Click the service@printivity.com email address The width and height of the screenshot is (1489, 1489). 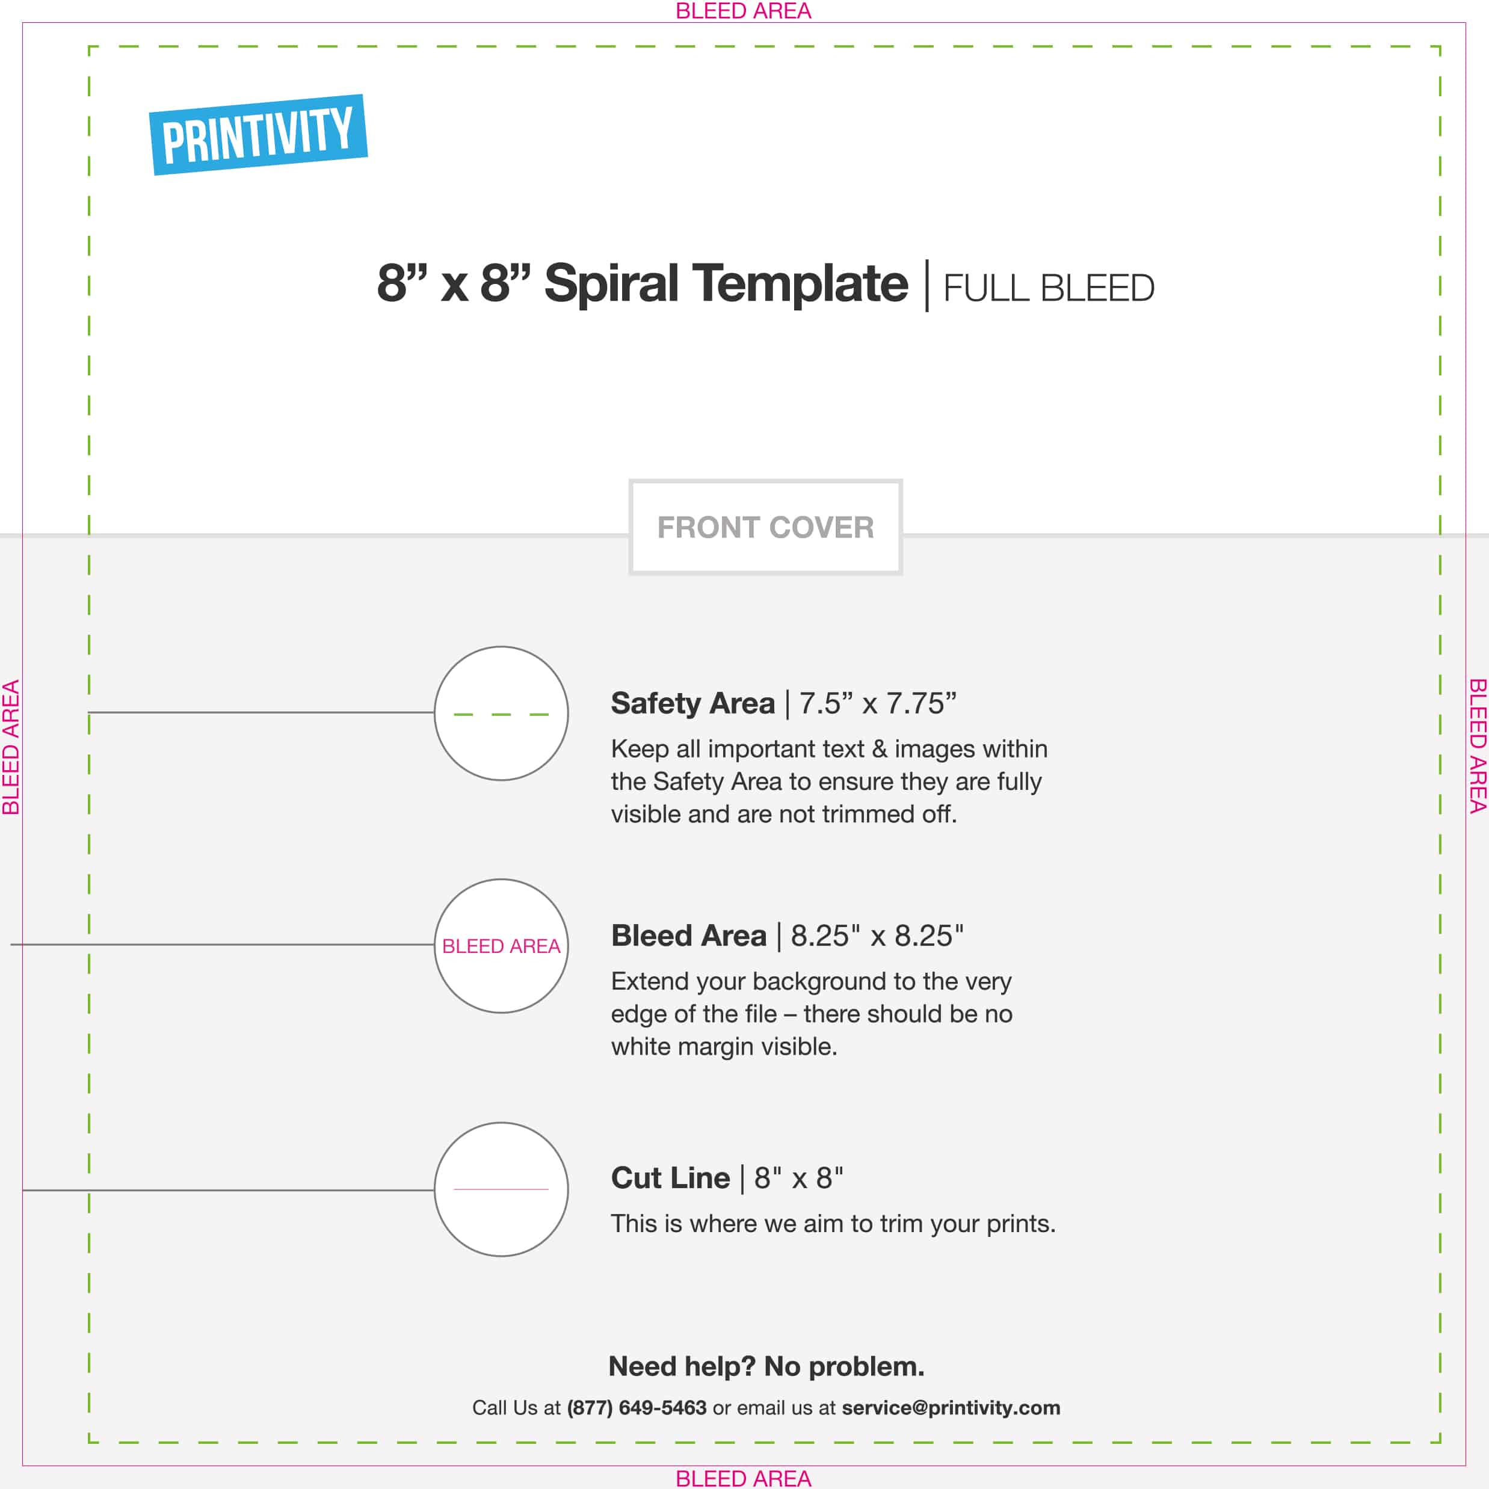click(951, 1407)
